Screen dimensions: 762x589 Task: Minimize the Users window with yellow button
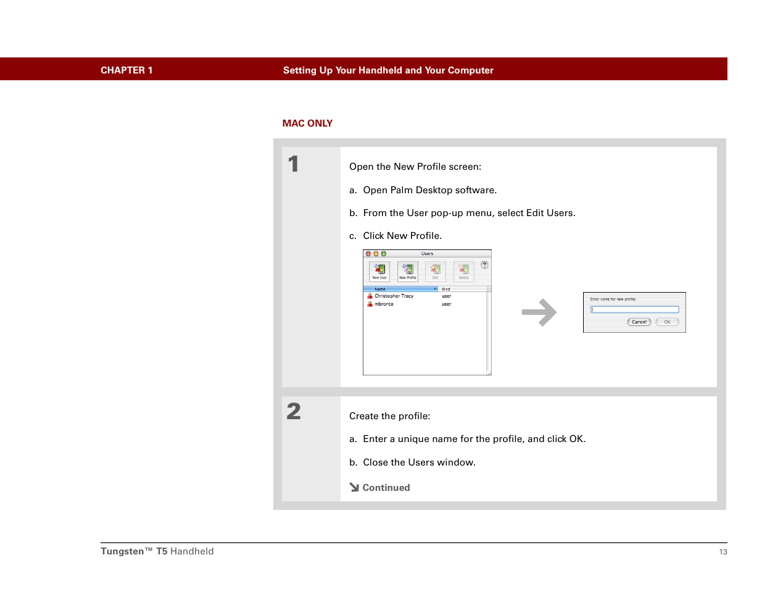376,254
